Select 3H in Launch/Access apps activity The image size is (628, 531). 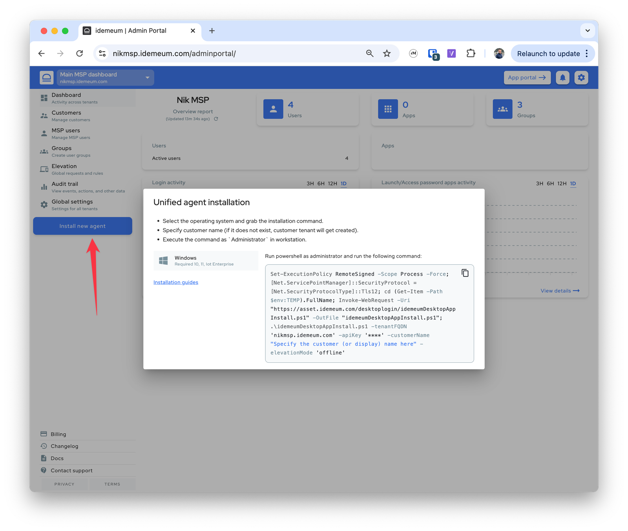540,184
